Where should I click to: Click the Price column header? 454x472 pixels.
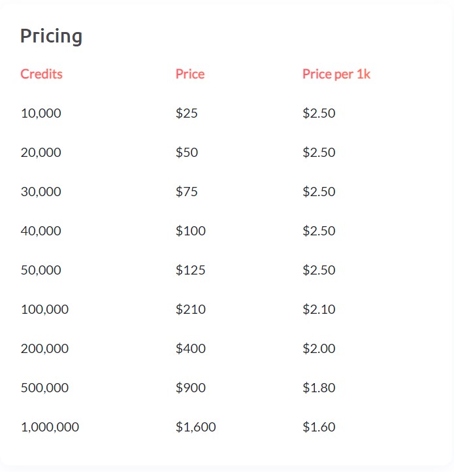190,74
